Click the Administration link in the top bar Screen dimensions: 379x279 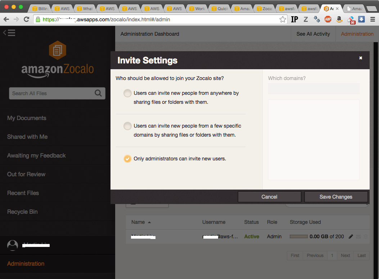pyautogui.click(x=357, y=34)
